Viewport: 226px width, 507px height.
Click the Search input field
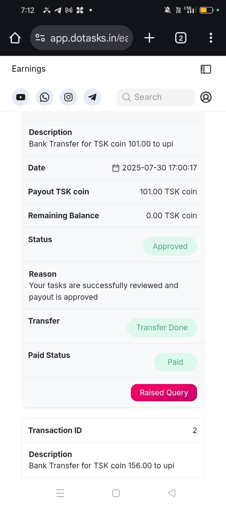(x=156, y=97)
